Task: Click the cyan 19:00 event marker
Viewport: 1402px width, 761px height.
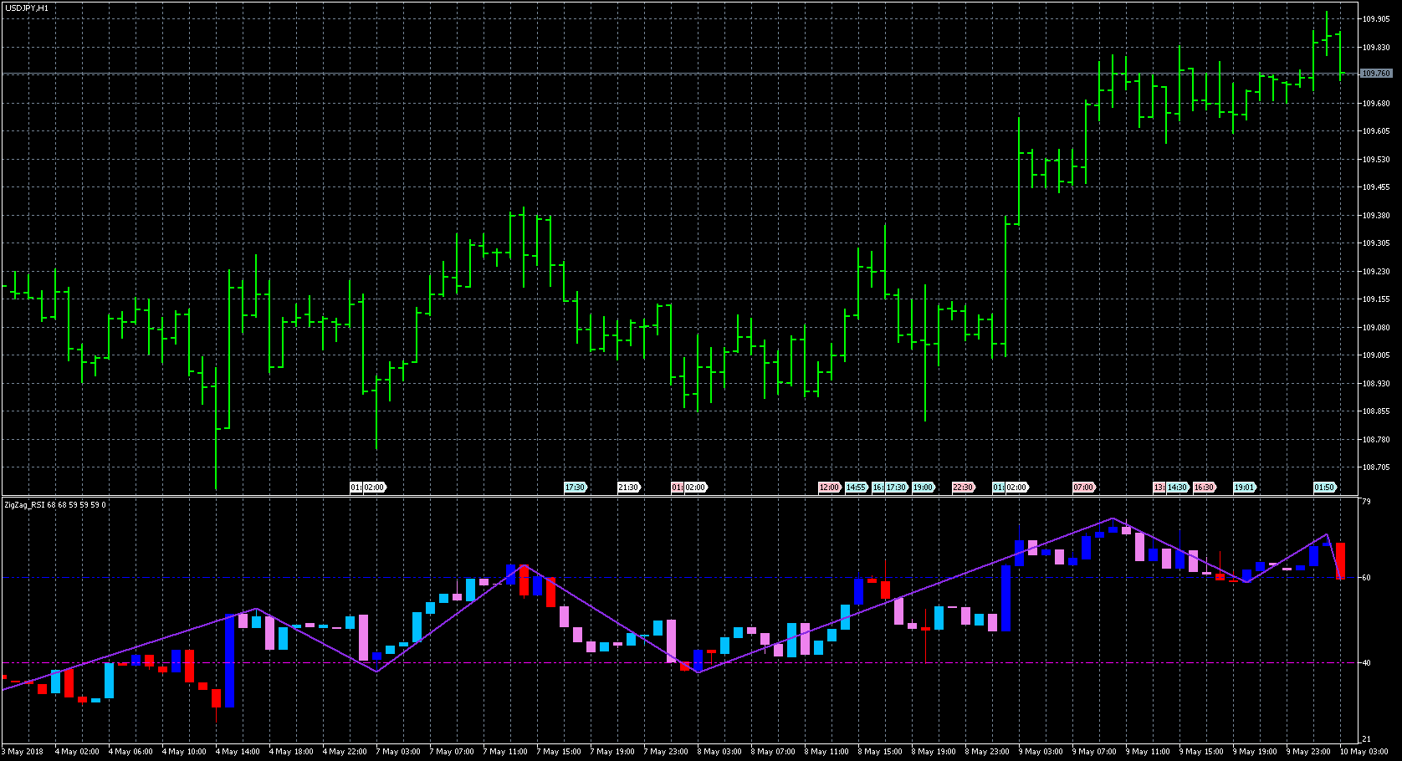Action: [923, 488]
